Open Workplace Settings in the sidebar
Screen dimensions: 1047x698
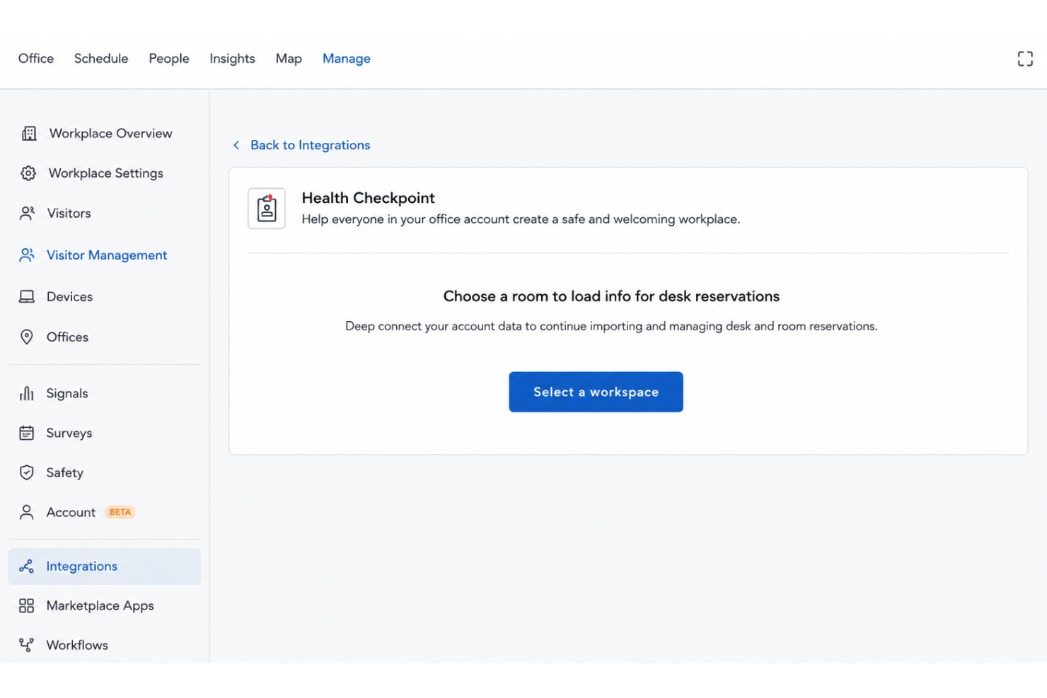(105, 173)
